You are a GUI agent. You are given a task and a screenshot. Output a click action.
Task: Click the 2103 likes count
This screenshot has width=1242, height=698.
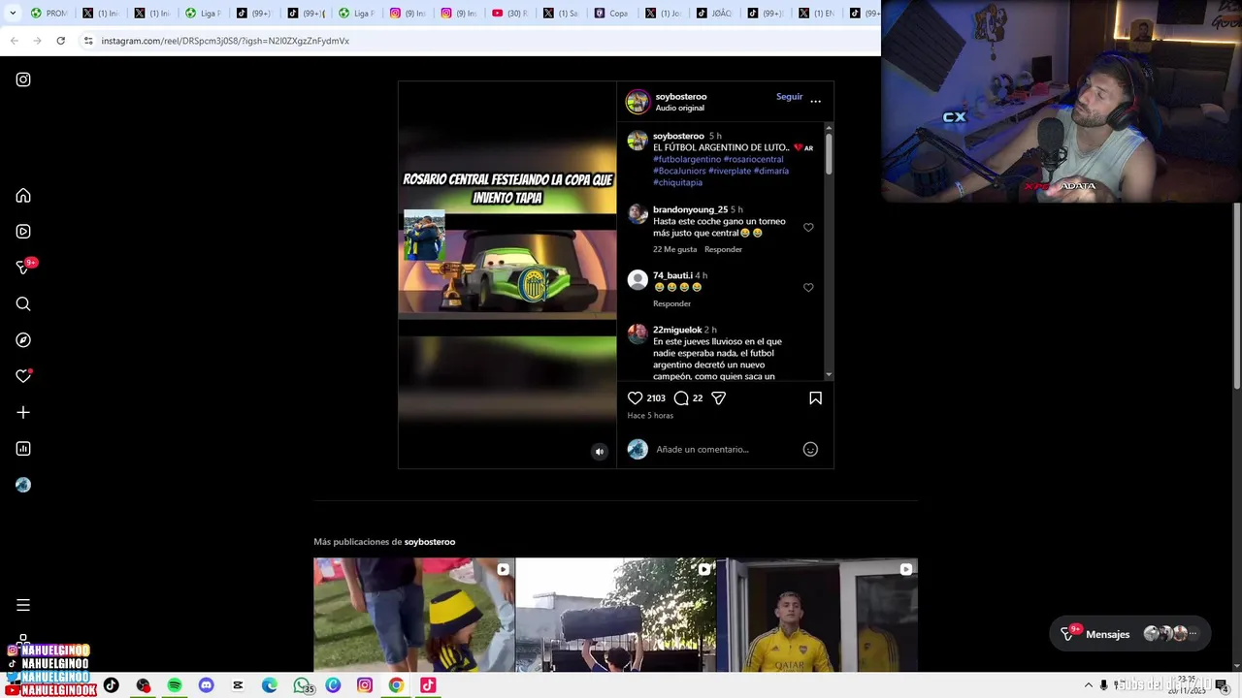click(656, 397)
